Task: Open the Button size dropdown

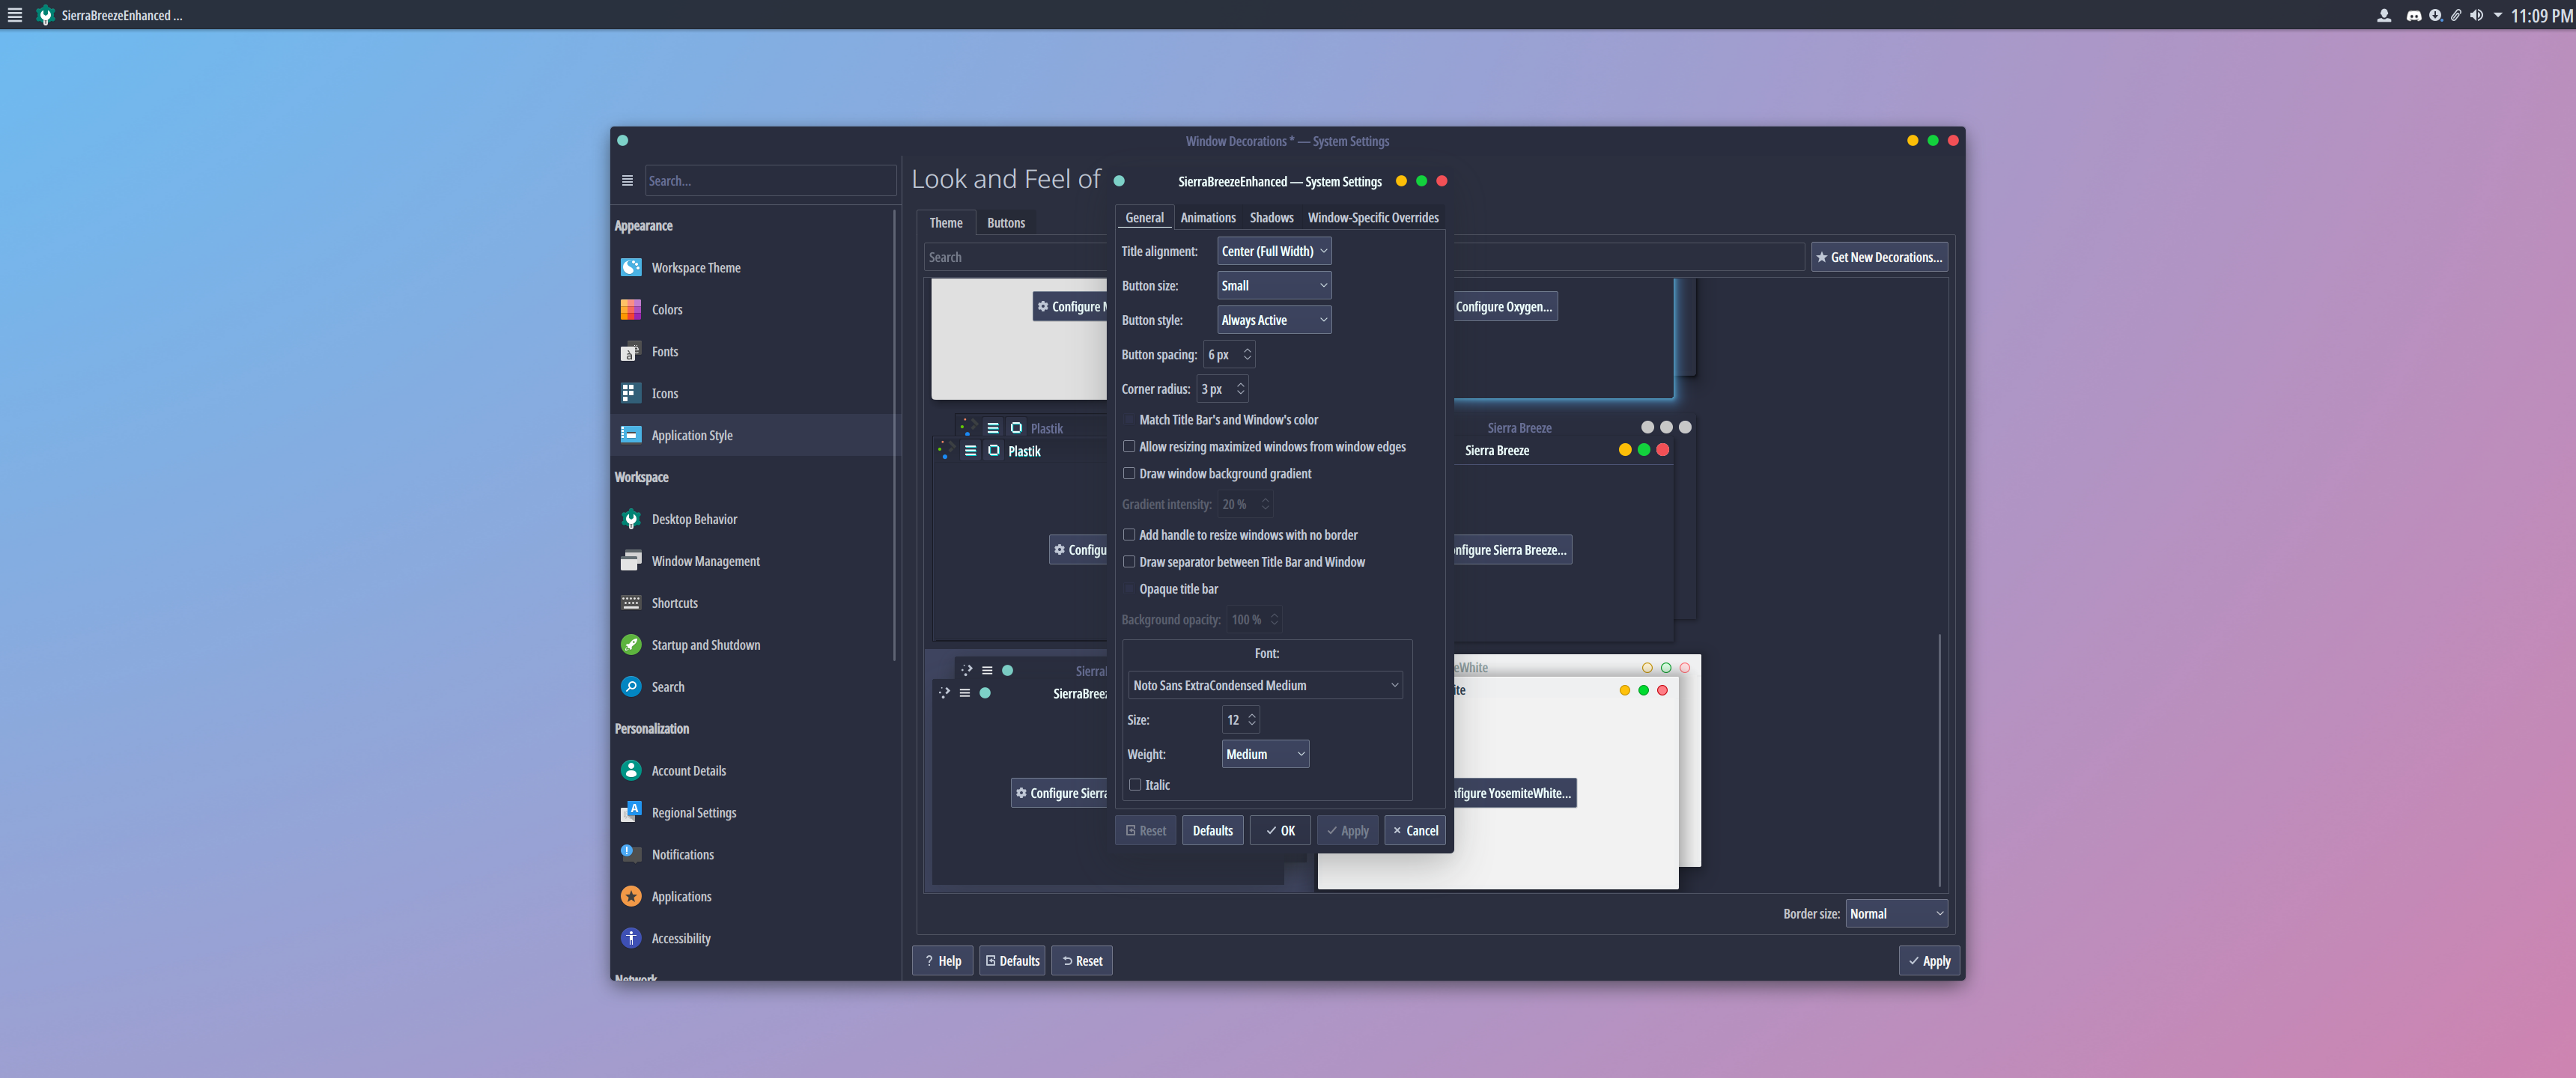Action: [1274, 285]
